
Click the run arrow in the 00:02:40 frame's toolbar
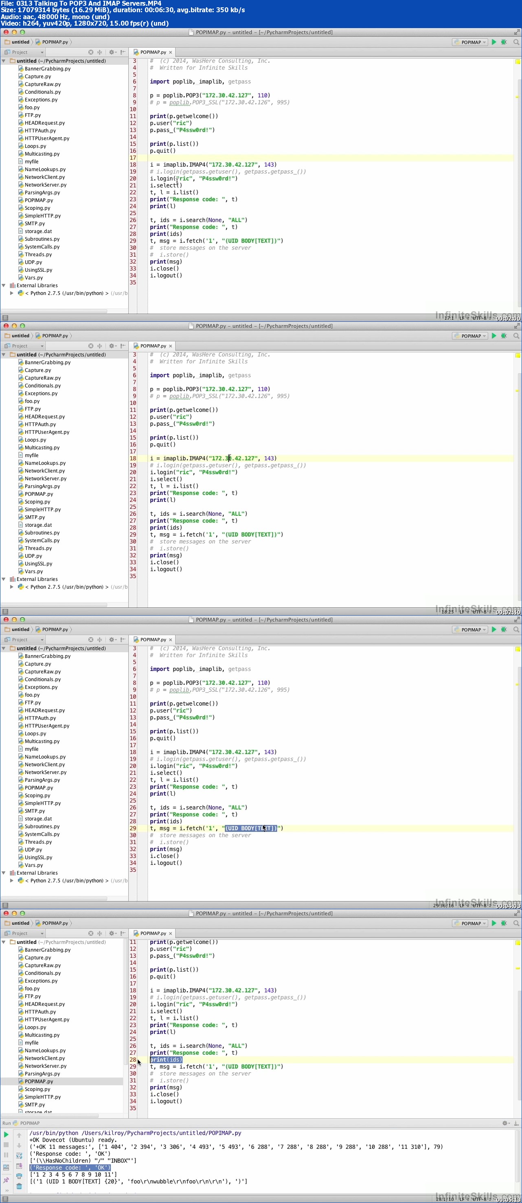coord(494,336)
